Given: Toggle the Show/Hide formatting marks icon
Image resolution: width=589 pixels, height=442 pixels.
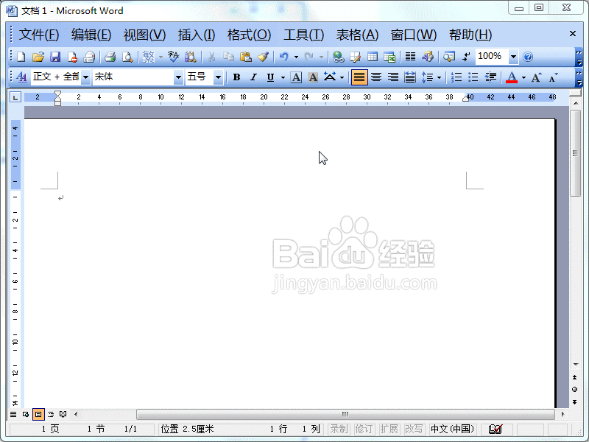Looking at the screenshot, I should (x=466, y=57).
